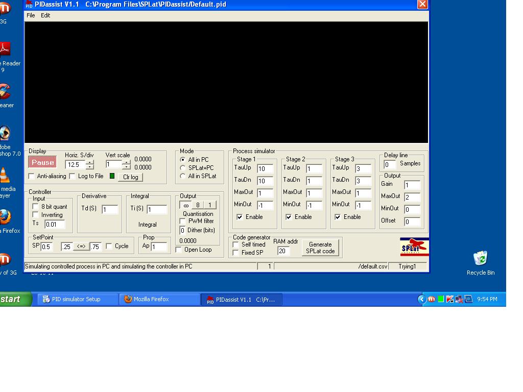
Task: Select the SPLat+PC mode
Action: coord(182,167)
